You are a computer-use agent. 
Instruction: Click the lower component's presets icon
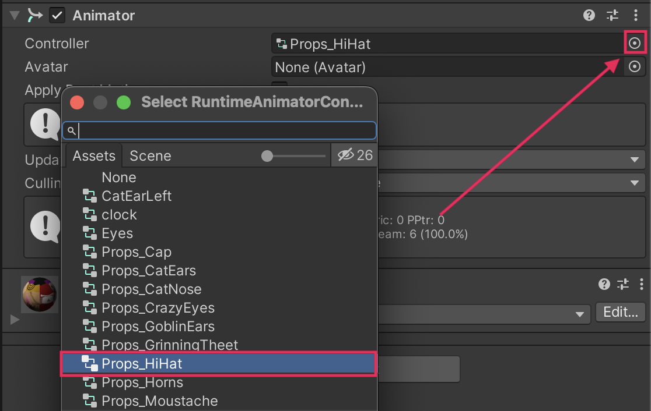click(x=623, y=284)
